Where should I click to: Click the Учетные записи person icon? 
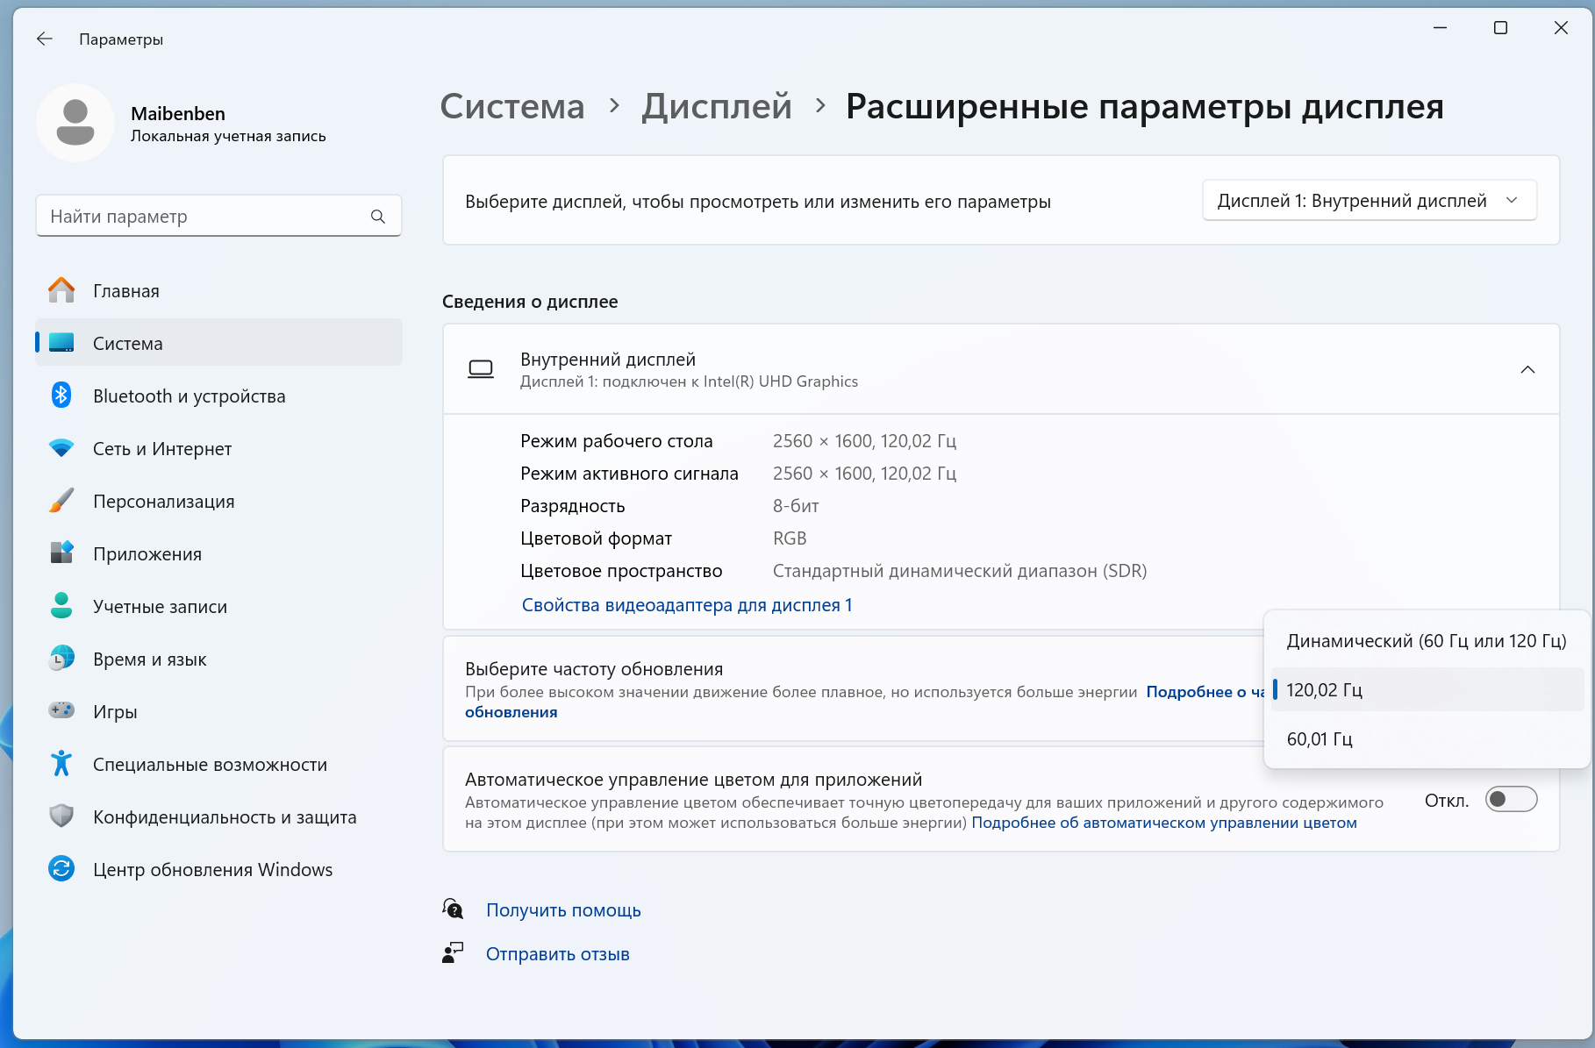click(61, 606)
